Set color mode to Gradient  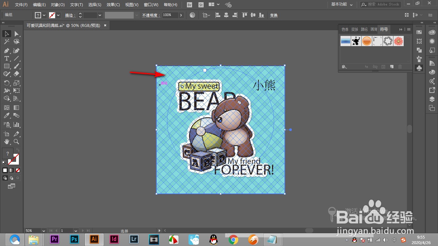(11, 170)
